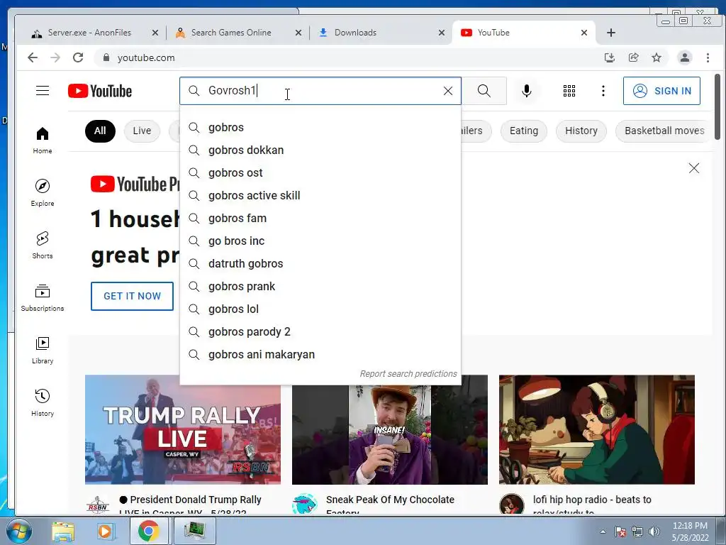Select the History filter chip
This screenshot has width=726, height=545.
(581, 131)
